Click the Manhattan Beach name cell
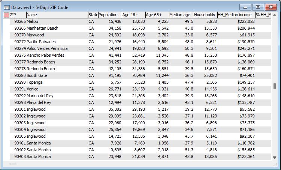The width and height of the screenshot is (281, 170). (42, 28)
